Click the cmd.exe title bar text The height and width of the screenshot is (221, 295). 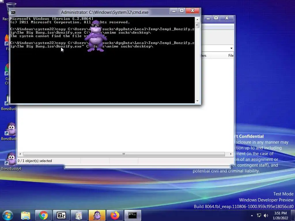105,12
